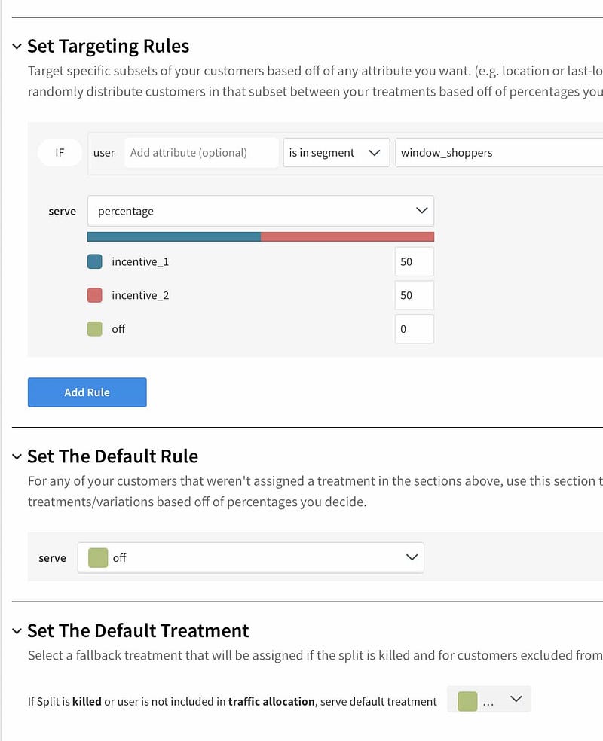This screenshot has width=603, height=741.
Task: Click the red incentive_2 color swatch
Action: tap(94, 295)
